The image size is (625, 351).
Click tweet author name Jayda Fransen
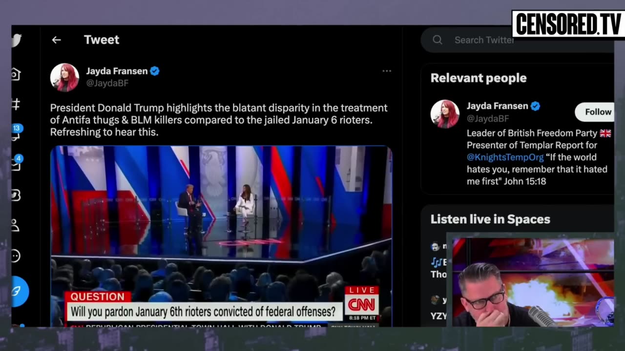[x=117, y=71]
